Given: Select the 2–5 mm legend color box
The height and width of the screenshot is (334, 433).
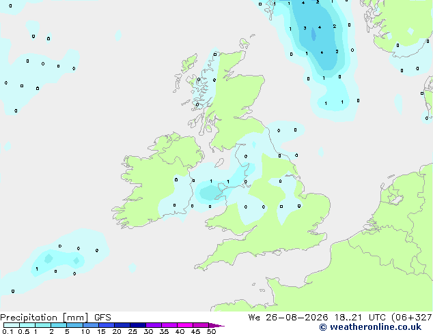Looking at the screenshot, I should pos(59,325).
